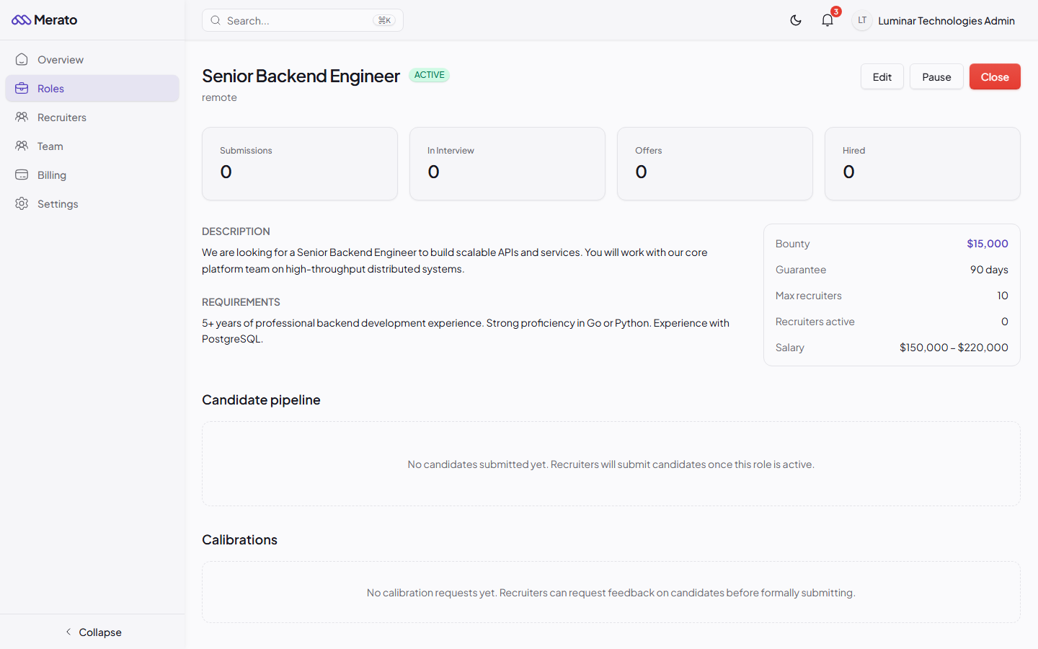Viewport: 1038px width, 649px height.
Task: Click the Edit button
Action: point(882,76)
